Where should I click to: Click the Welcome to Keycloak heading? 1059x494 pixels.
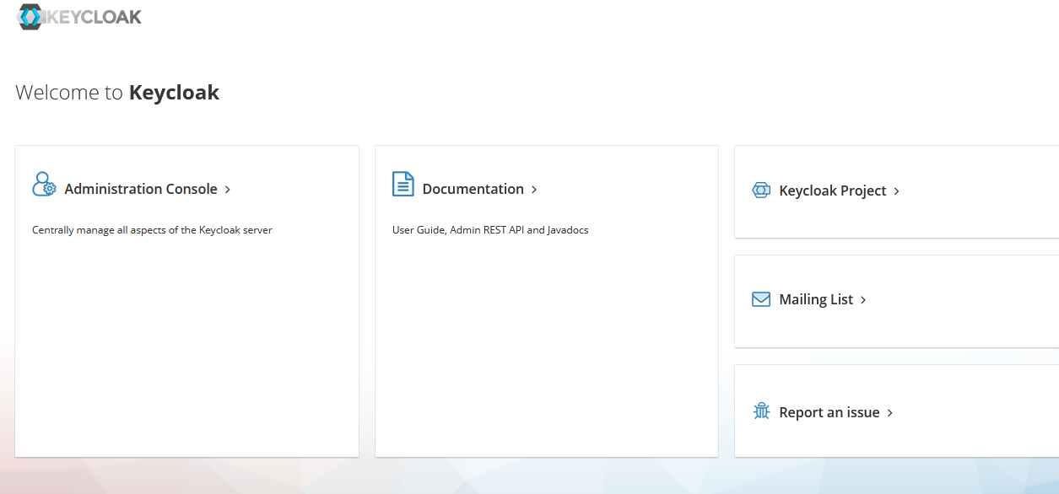pos(116,92)
